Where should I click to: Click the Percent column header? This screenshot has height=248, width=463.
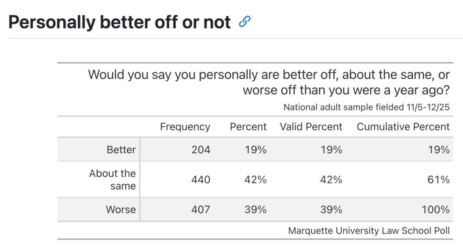point(248,127)
